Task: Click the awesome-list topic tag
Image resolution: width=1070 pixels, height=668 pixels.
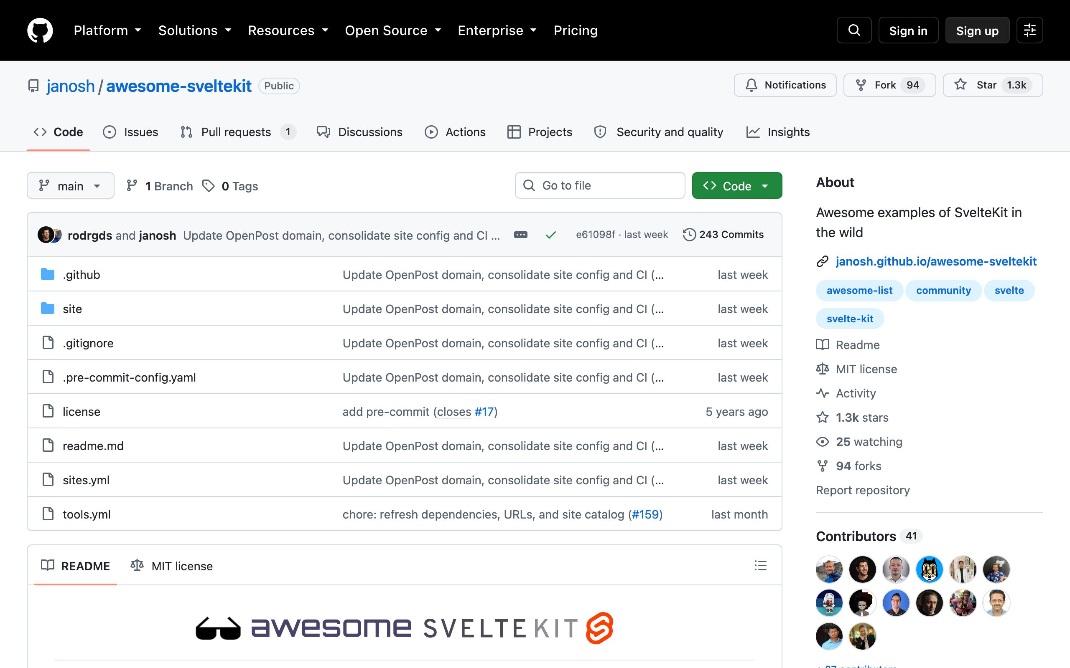Action: click(x=859, y=290)
